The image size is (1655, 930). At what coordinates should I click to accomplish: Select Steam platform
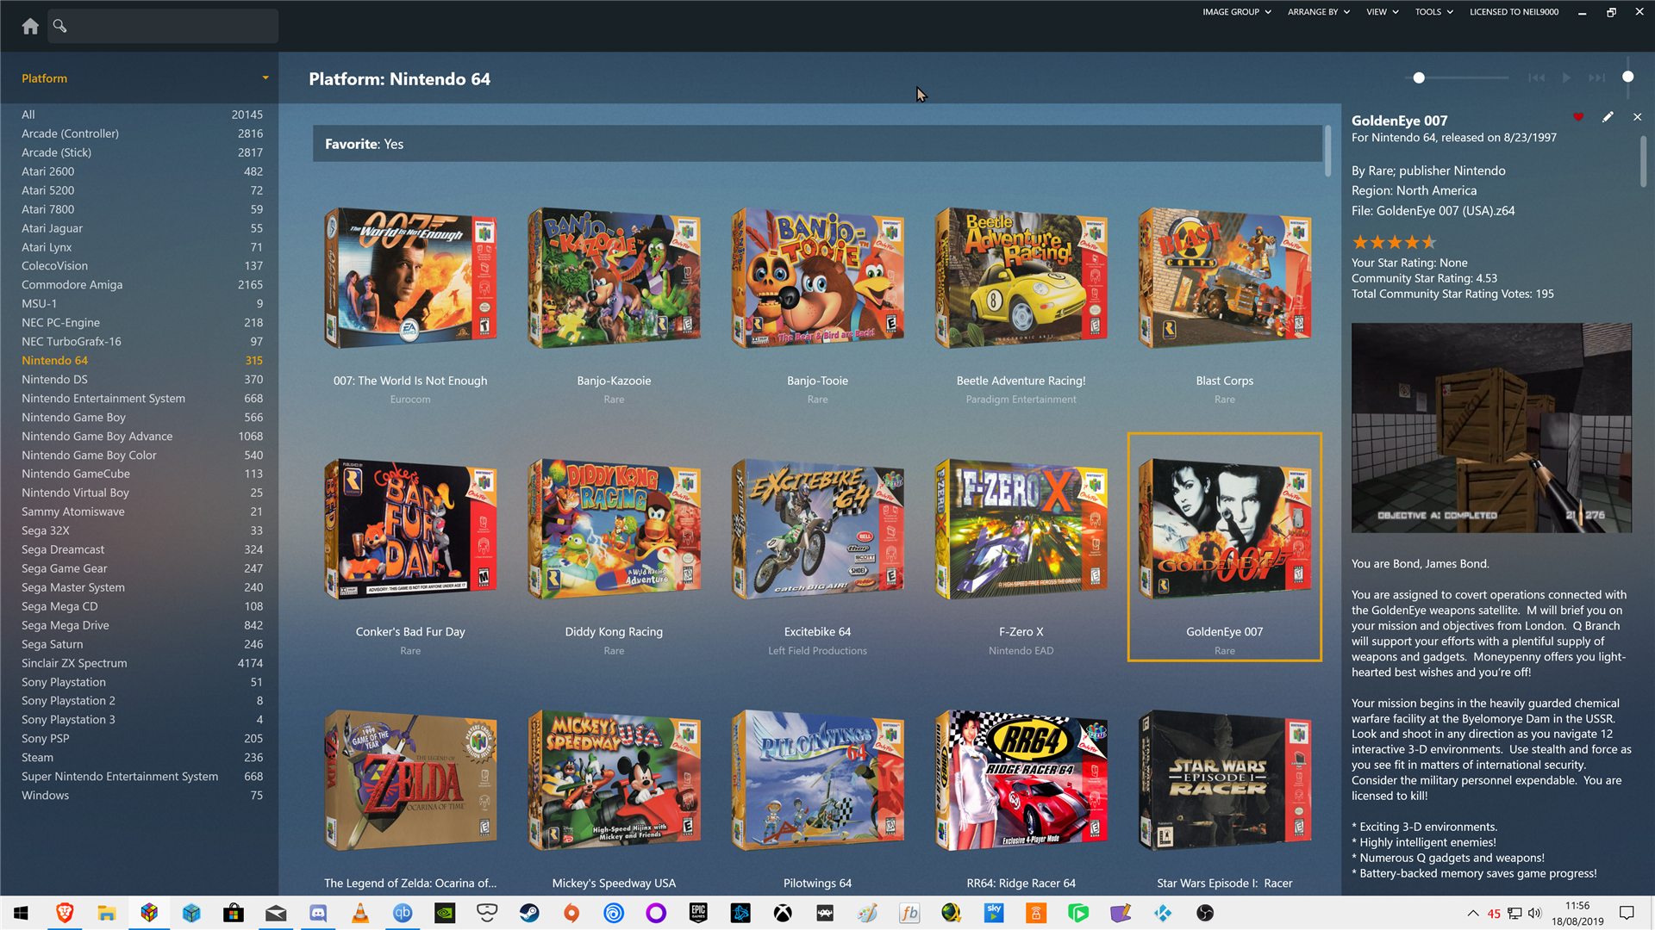(x=142, y=758)
